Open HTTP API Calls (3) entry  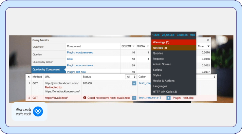pos(174,92)
